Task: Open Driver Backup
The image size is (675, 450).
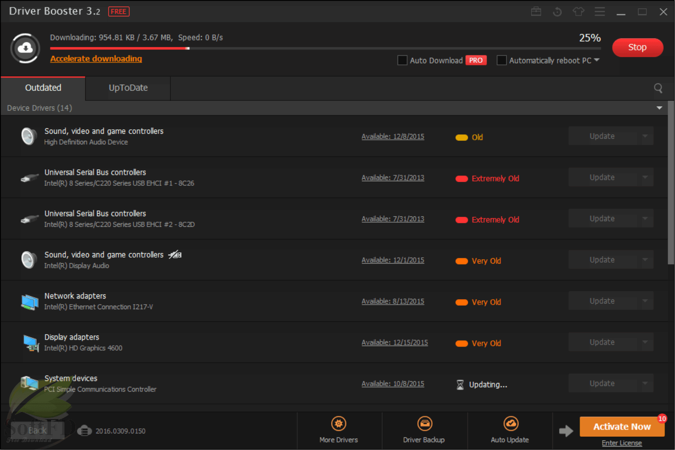Action: [x=424, y=431]
